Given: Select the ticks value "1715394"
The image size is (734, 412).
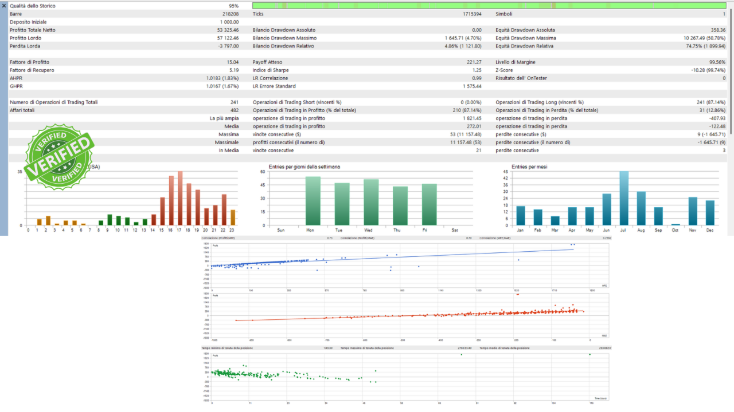Looking at the screenshot, I should pos(472,14).
